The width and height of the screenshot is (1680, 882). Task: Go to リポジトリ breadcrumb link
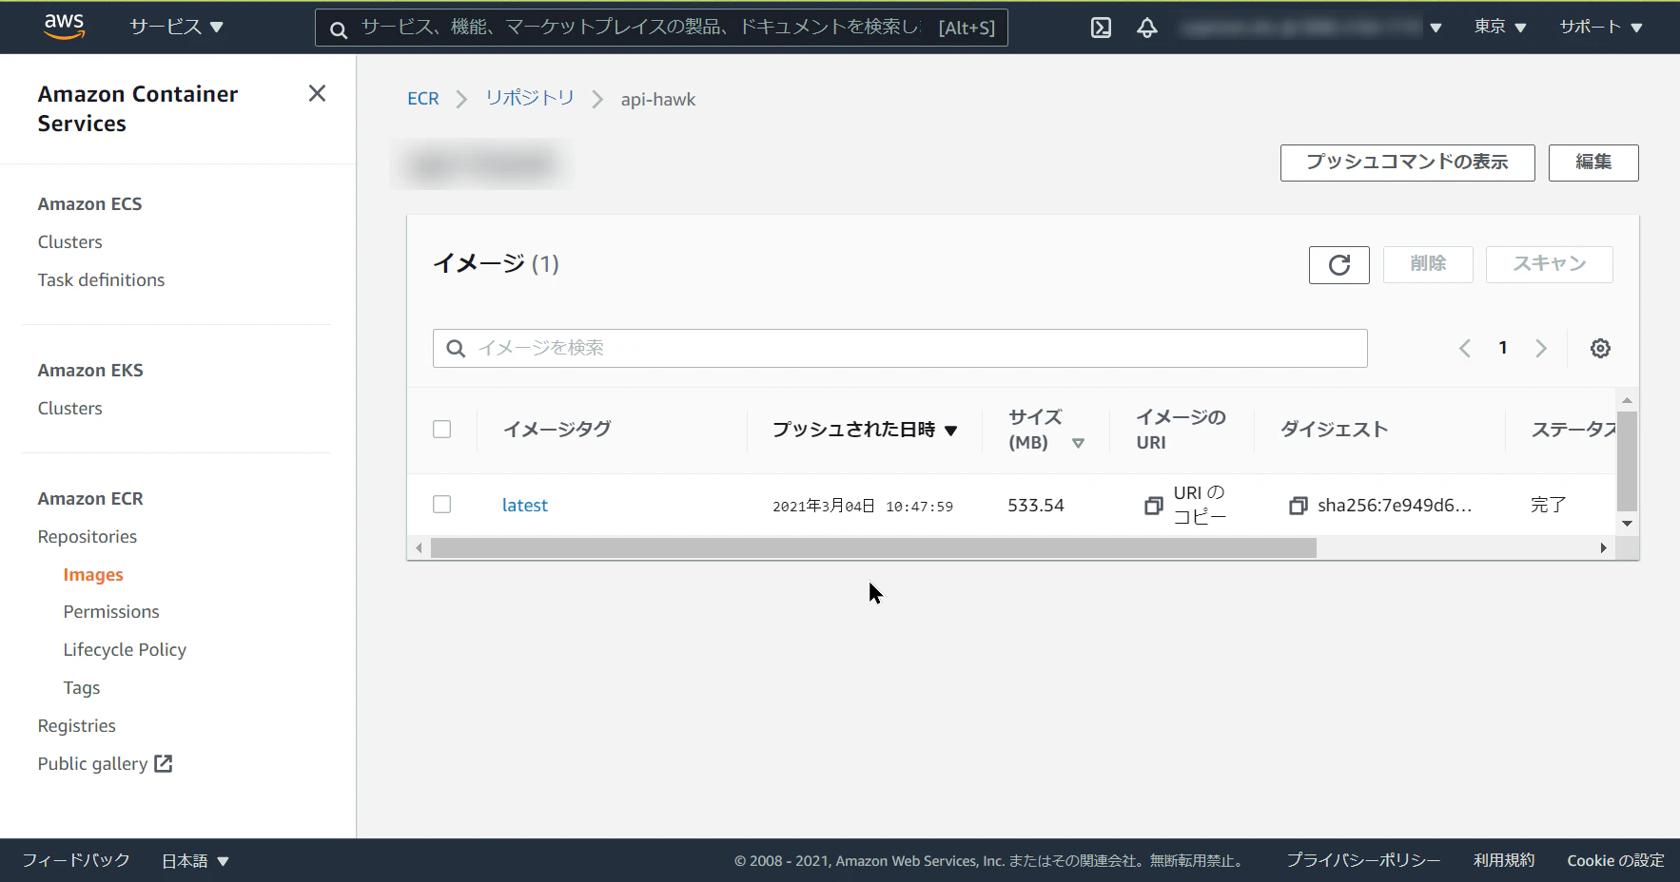(x=530, y=98)
